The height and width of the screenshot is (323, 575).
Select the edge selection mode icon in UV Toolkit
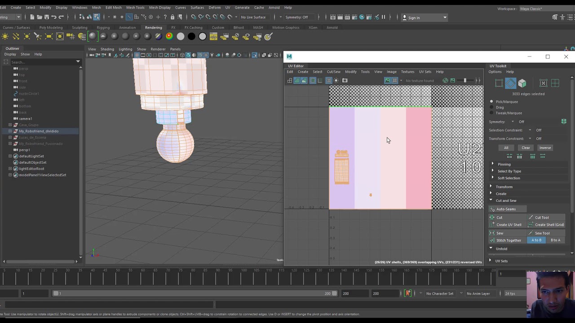511,83
